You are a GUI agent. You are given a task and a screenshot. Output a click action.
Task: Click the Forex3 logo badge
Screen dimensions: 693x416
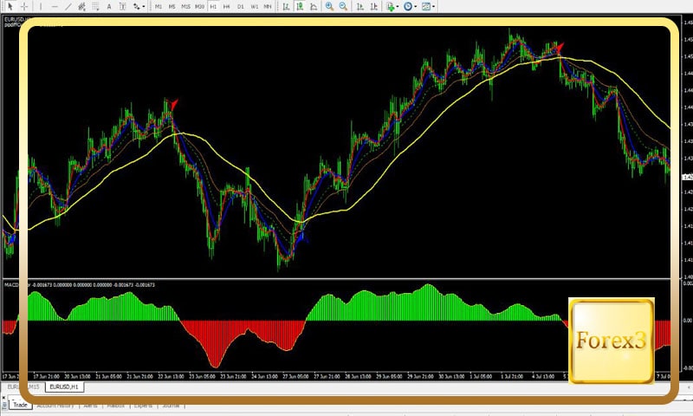coord(611,341)
